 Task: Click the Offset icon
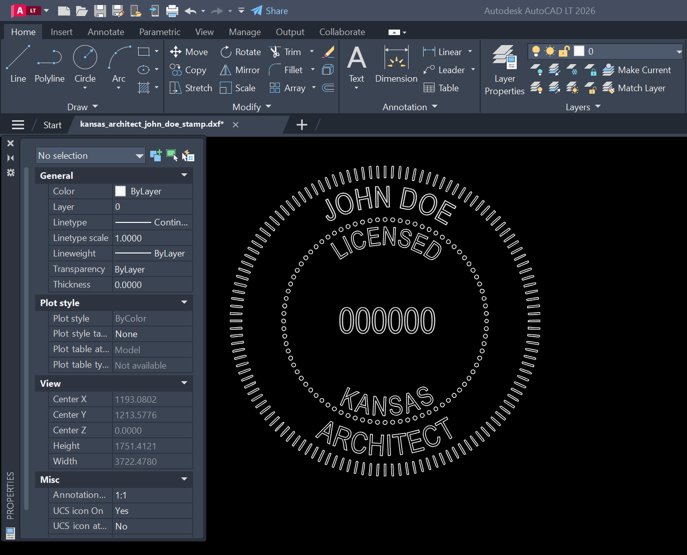tap(328, 88)
